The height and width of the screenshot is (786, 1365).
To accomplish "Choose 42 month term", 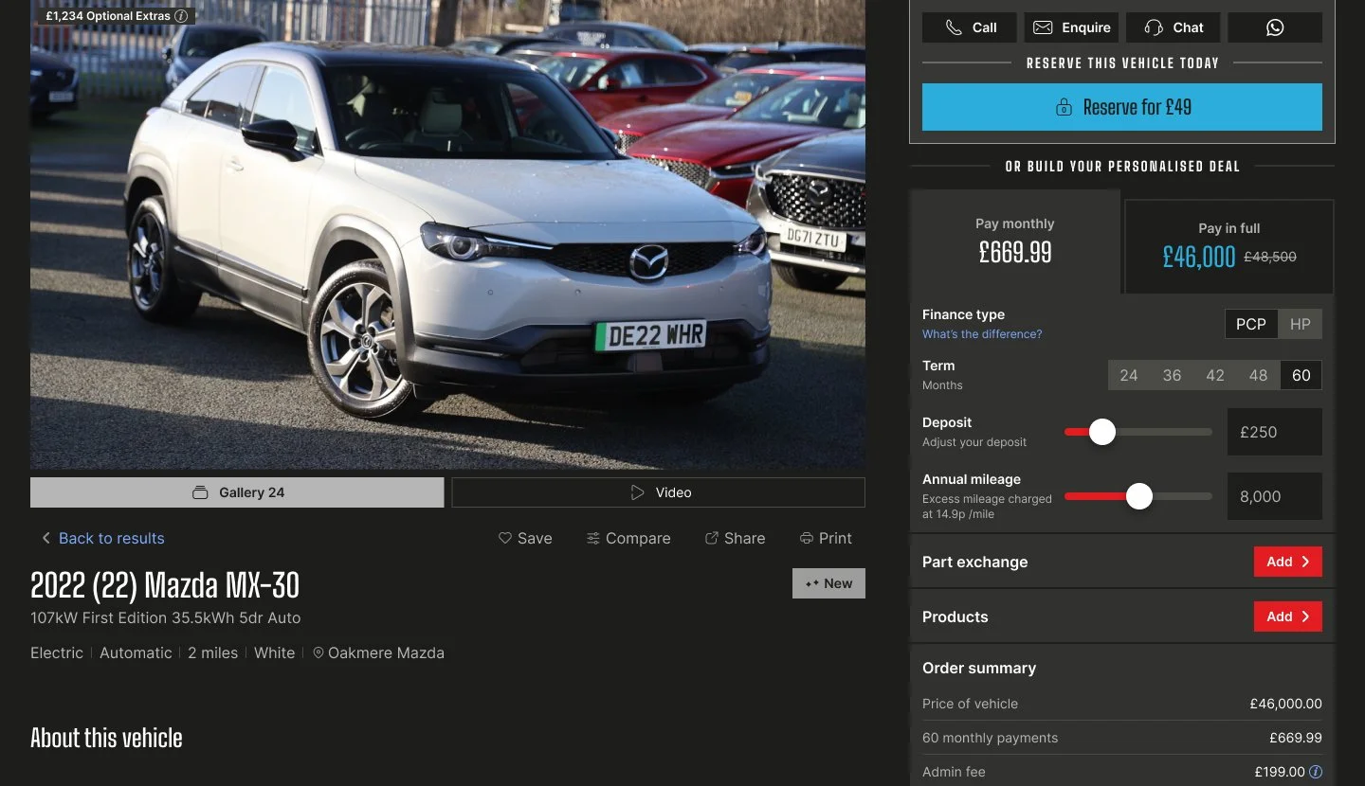I will [x=1215, y=375].
